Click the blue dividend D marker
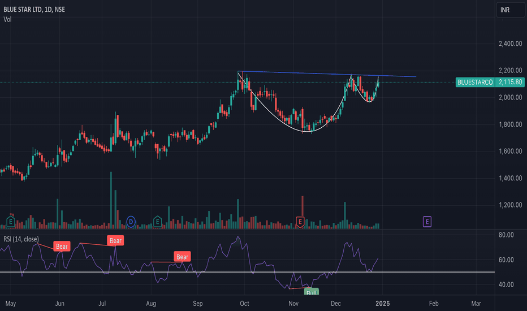 131,222
